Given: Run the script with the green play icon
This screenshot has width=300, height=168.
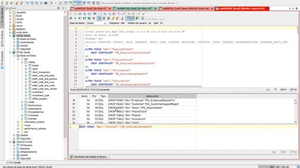Looking at the screenshot, I should [x=75, y=18].
